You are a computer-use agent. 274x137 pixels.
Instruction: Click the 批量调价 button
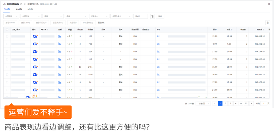[73, 23]
